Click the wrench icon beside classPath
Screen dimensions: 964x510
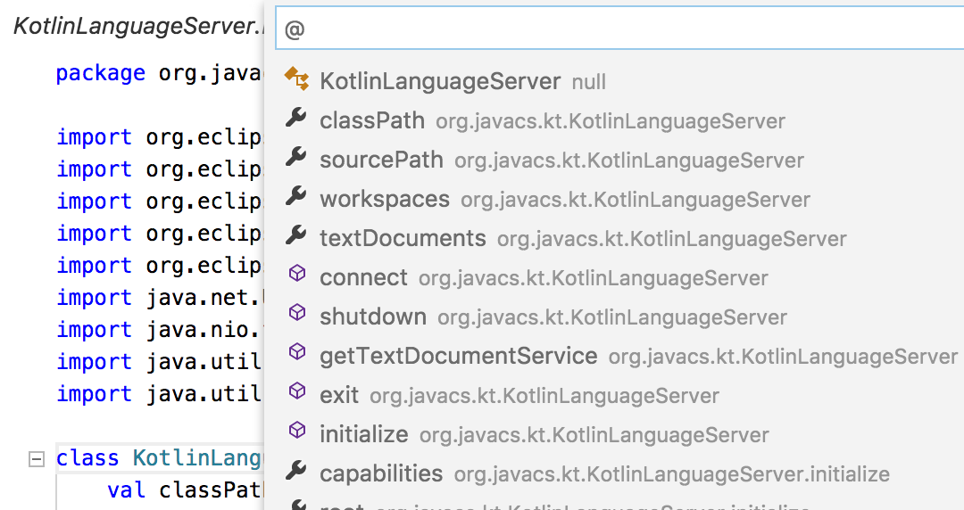(x=296, y=118)
